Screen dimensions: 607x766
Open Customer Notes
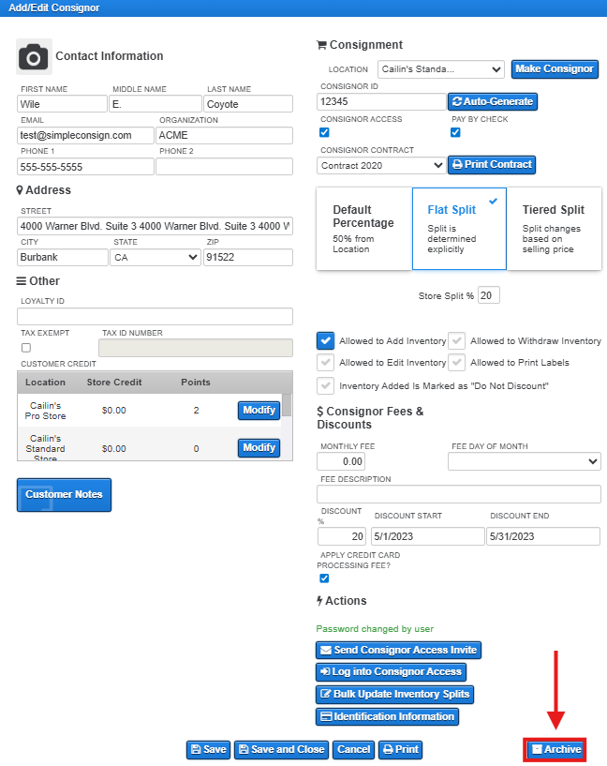(x=64, y=494)
